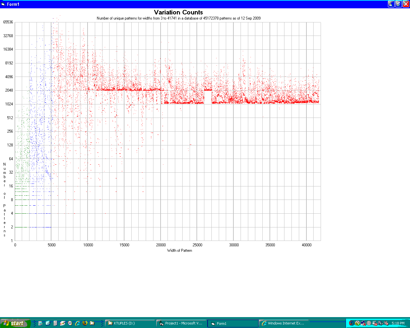Open the blue Internet Explorer Quick Launch icon
The image size is (410, 328).
pos(78,323)
